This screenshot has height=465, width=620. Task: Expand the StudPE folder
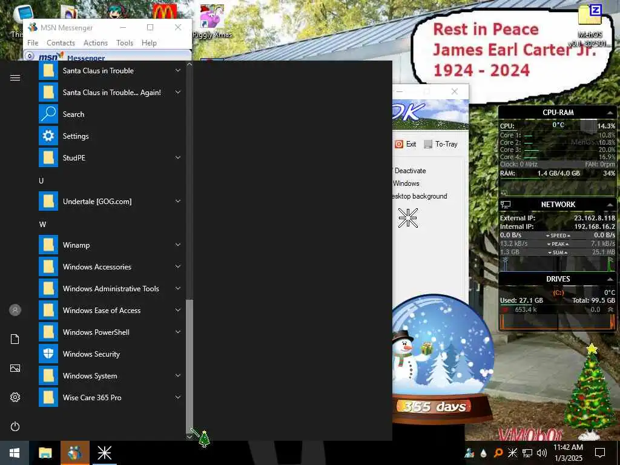click(x=178, y=157)
